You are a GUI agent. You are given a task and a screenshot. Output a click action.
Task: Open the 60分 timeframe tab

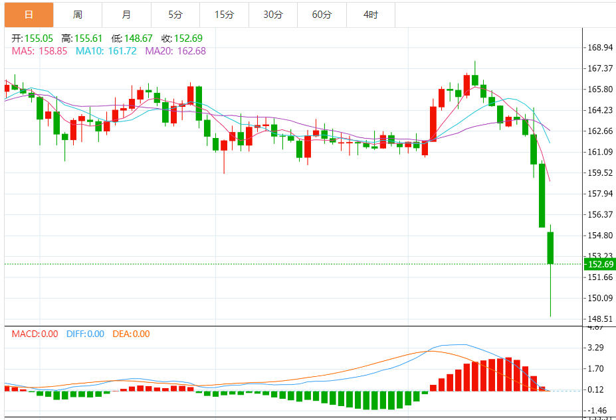tap(322, 15)
